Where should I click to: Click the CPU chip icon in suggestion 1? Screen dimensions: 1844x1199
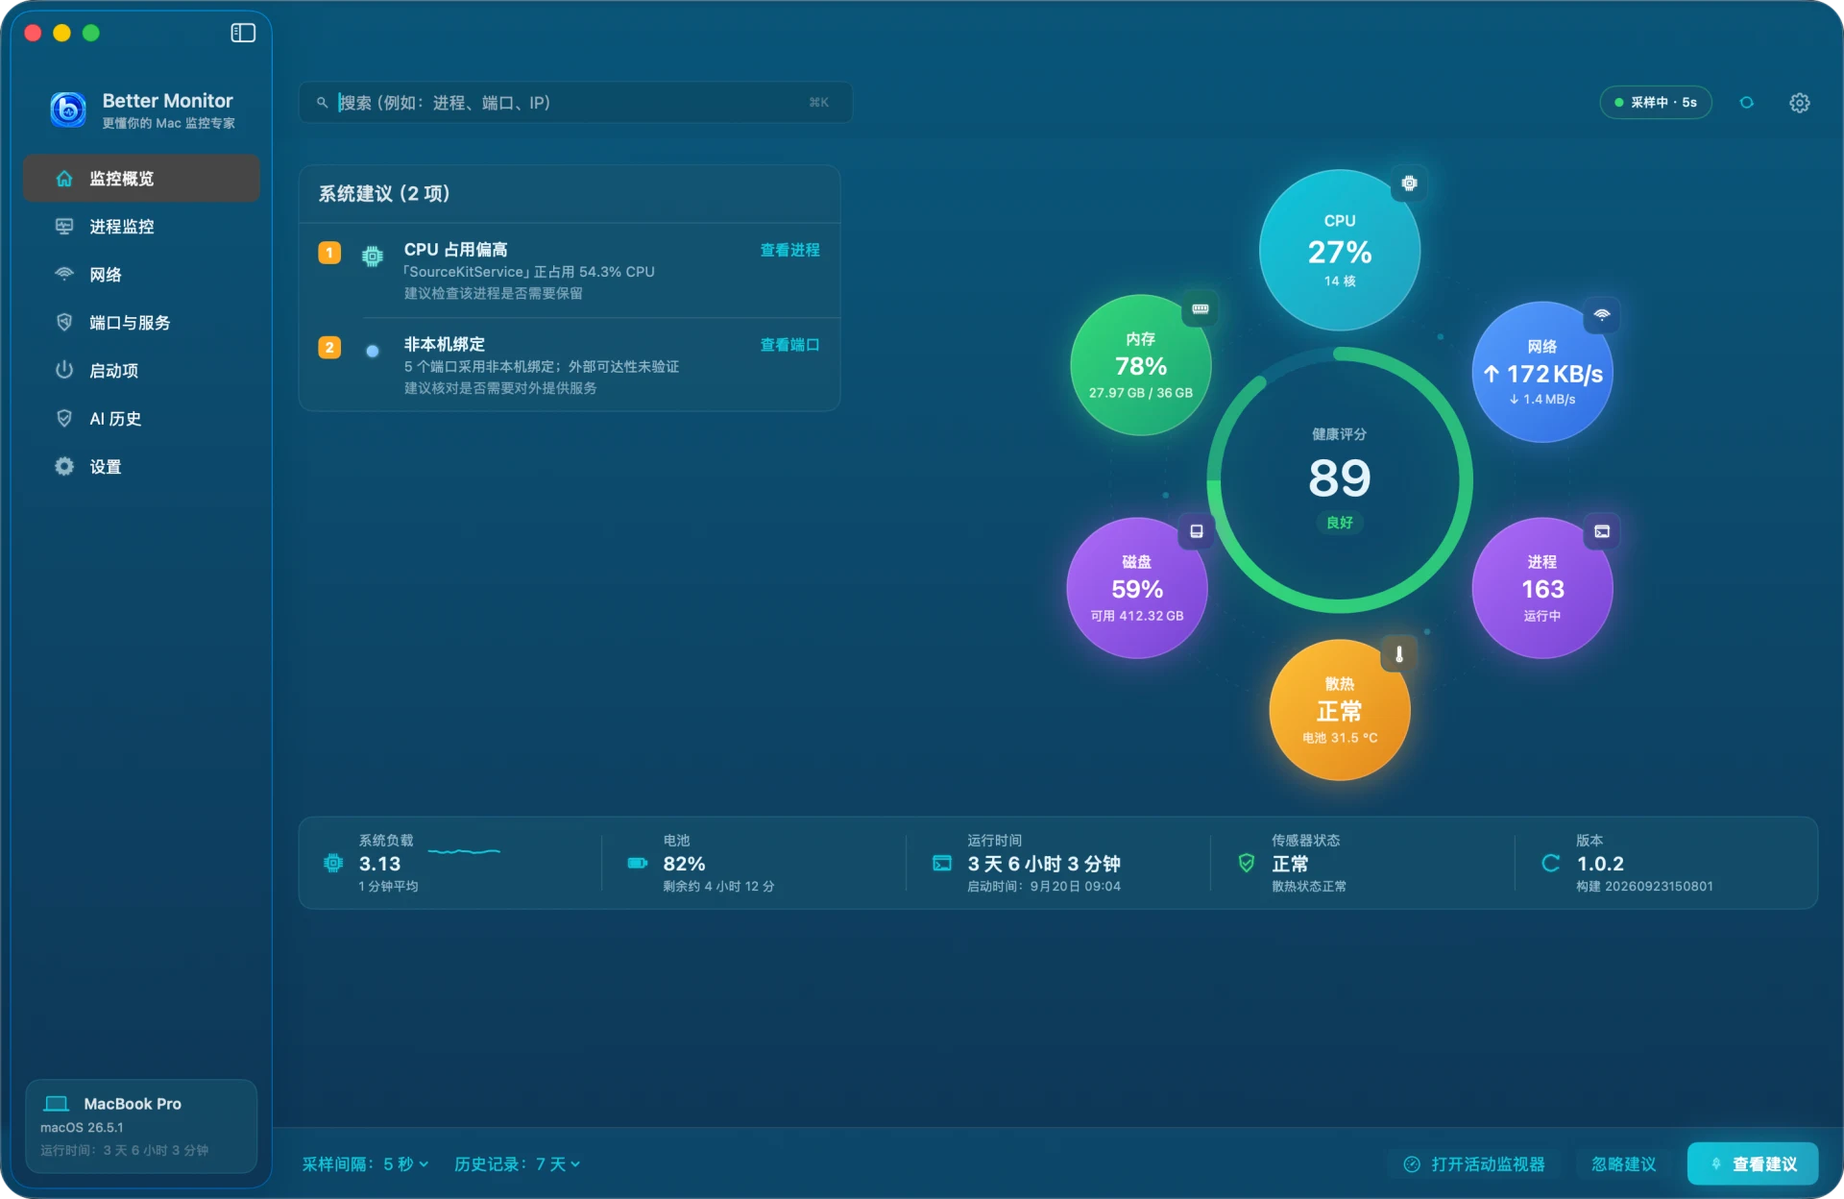pyautogui.click(x=373, y=256)
